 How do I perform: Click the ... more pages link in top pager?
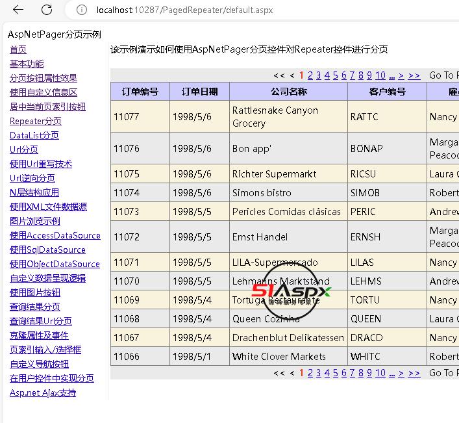click(392, 77)
